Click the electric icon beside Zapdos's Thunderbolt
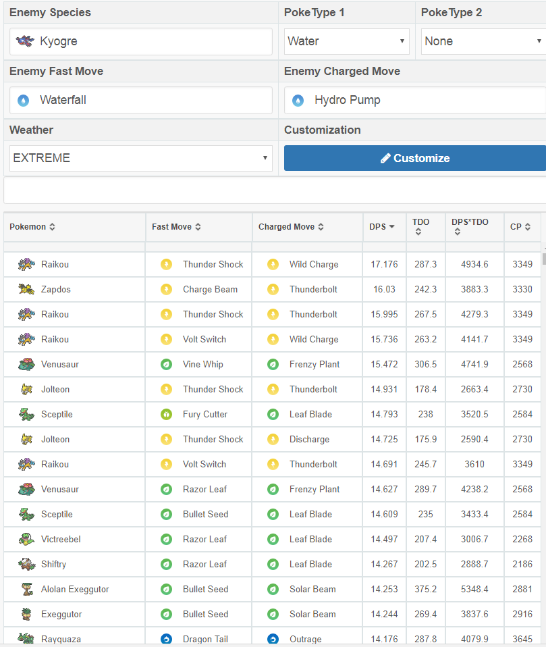The height and width of the screenshot is (647, 546). 273,289
